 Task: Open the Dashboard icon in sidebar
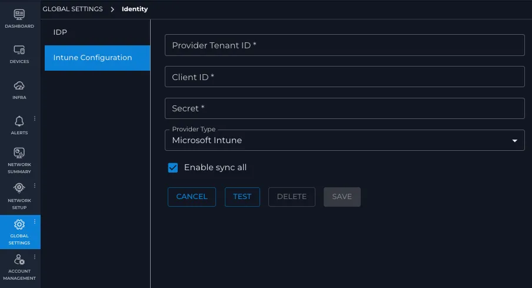point(19,15)
